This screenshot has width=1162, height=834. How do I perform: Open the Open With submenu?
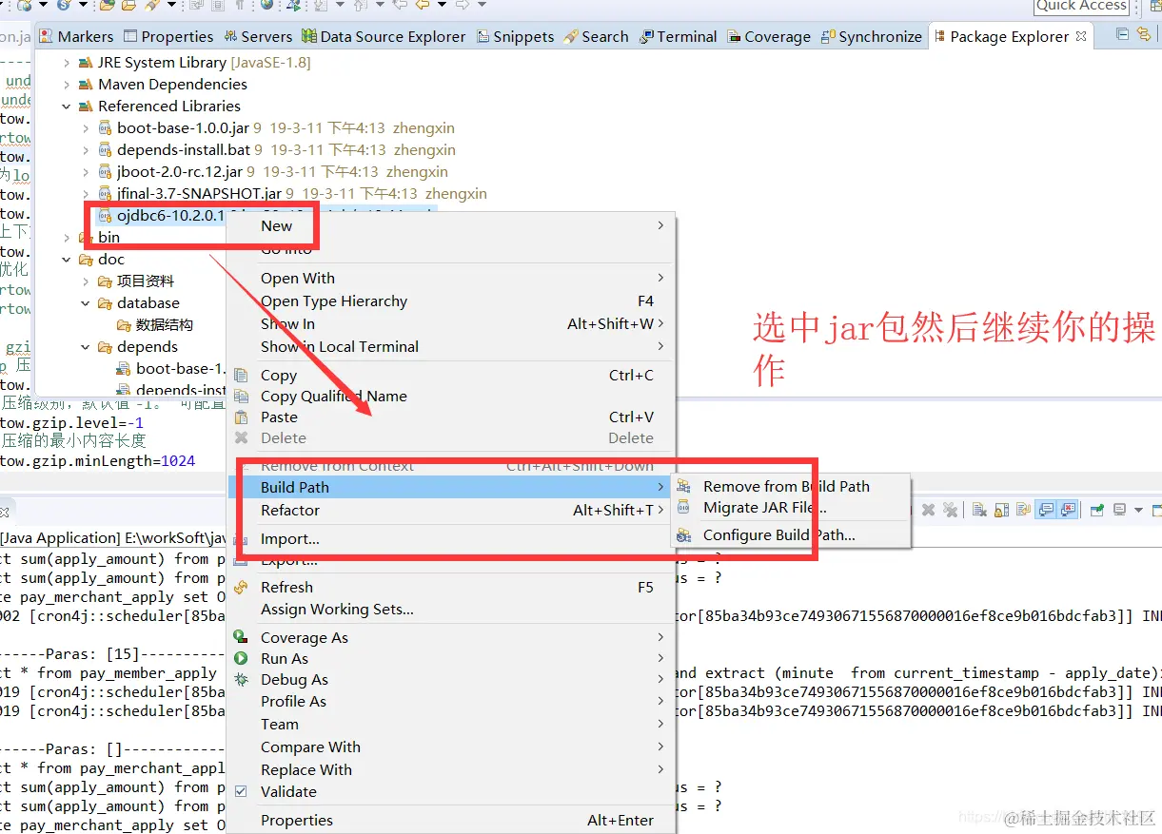(451, 279)
